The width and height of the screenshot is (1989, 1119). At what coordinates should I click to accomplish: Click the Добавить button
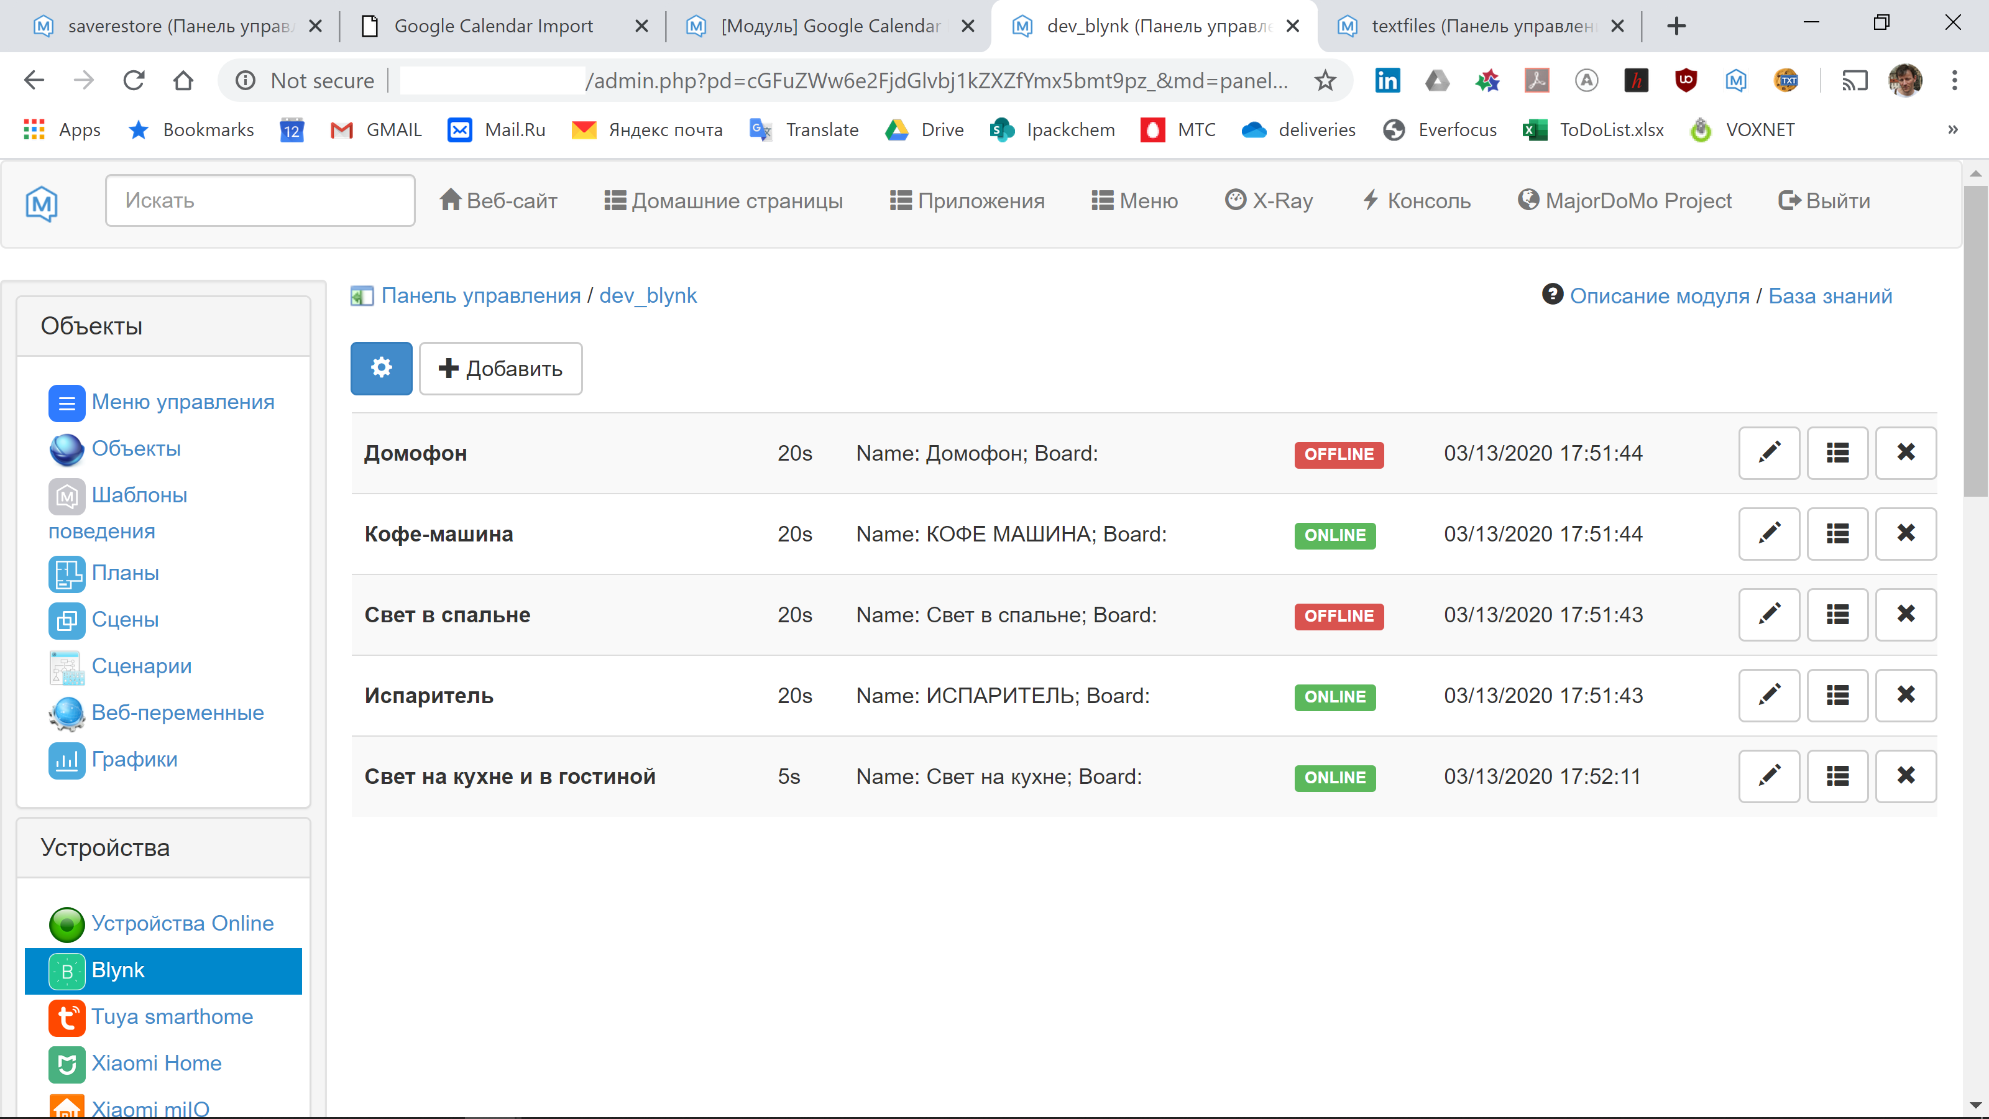[500, 369]
